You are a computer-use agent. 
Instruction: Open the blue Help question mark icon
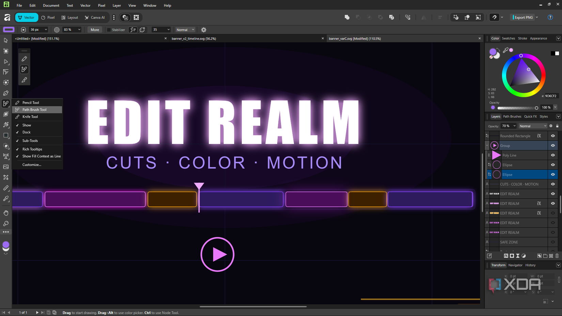550,17
